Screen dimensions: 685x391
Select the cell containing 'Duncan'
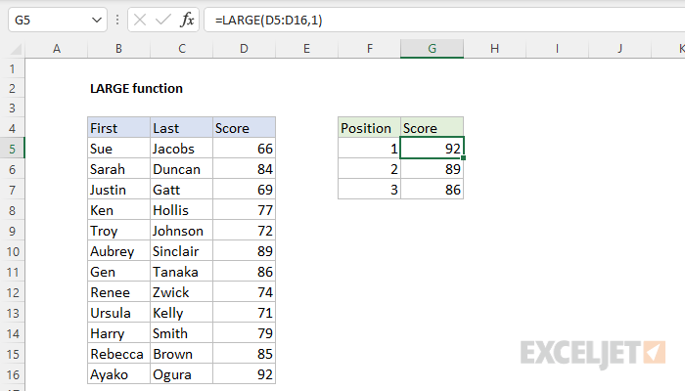pyautogui.click(x=182, y=169)
